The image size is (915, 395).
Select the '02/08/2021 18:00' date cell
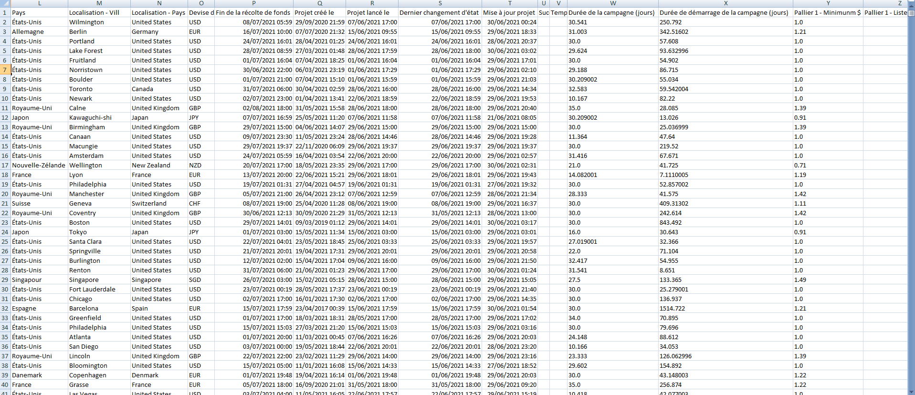click(254, 108)
